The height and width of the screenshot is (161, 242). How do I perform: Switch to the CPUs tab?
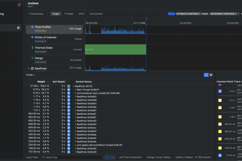tap(81, 14)
